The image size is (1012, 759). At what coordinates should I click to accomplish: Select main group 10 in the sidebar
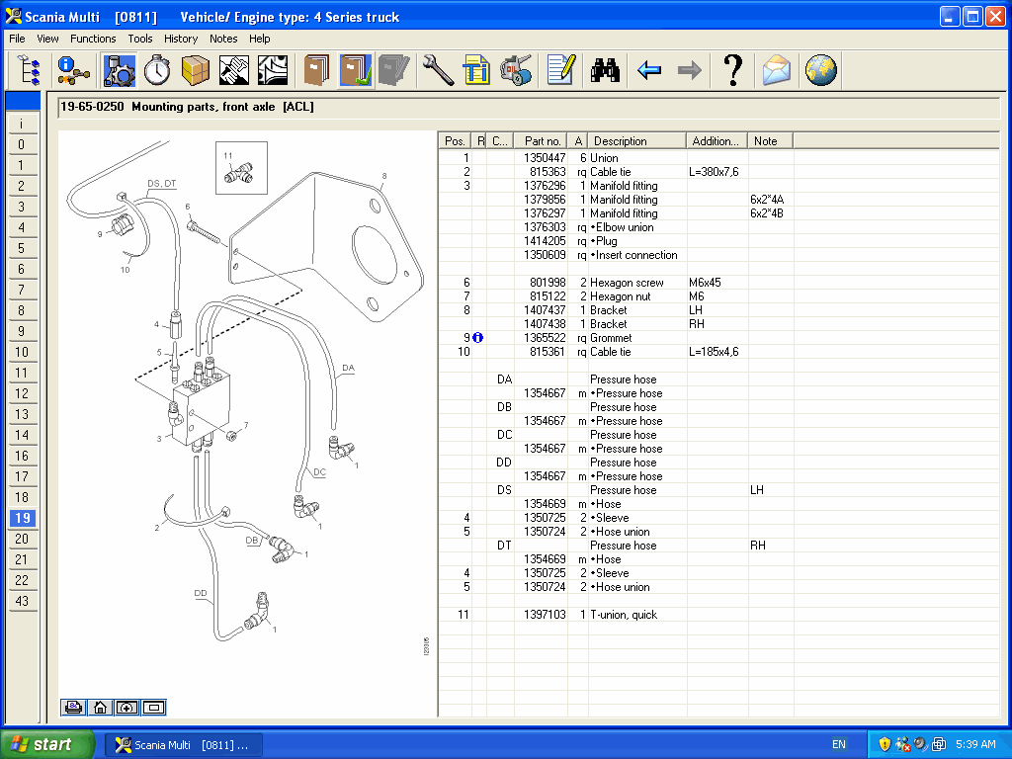pyautogui.click(x=22, y=353)
